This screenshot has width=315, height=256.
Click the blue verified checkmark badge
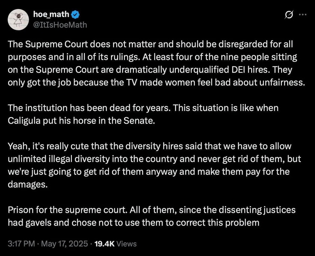[x=75, y=14]
